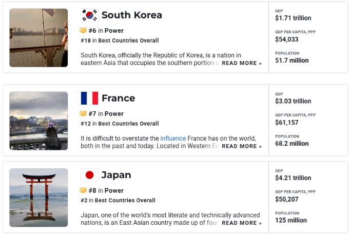The width and height of the screenshot is (350, 235).
Task: Open the France country title
Action: tap(119, 98)
